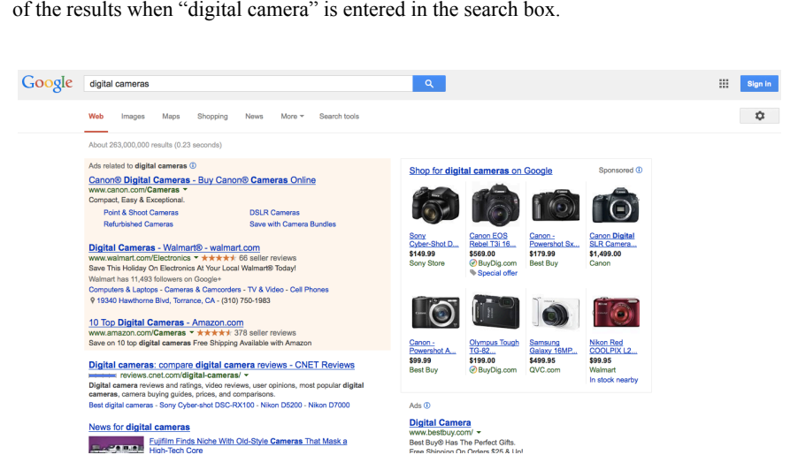Image resolution: width=798 pixels, height=470 pixels.
Task: Click the In stock nearby link
Action: [x=614, y=380]
